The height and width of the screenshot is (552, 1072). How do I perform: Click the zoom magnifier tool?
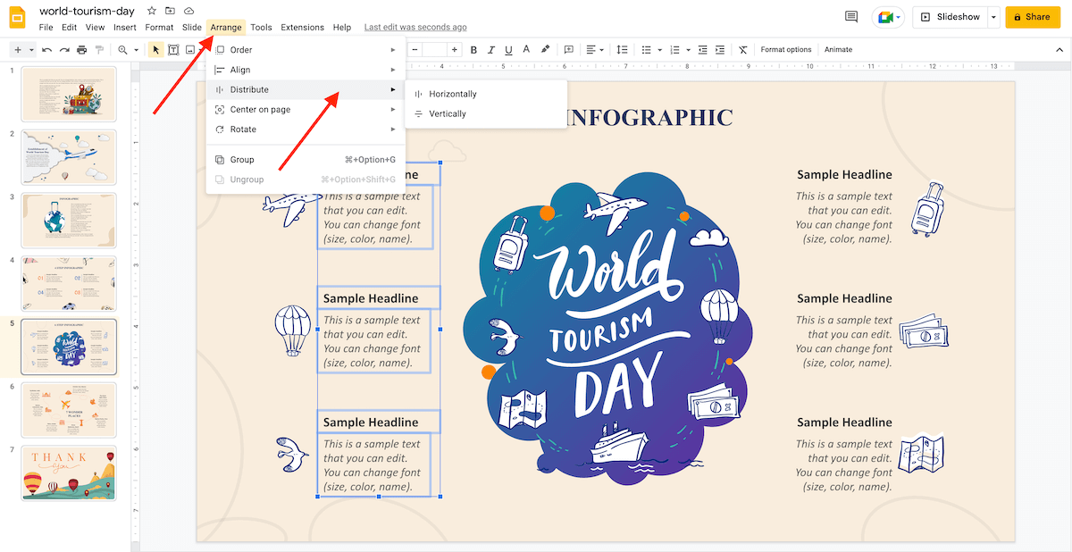point(123,50)
